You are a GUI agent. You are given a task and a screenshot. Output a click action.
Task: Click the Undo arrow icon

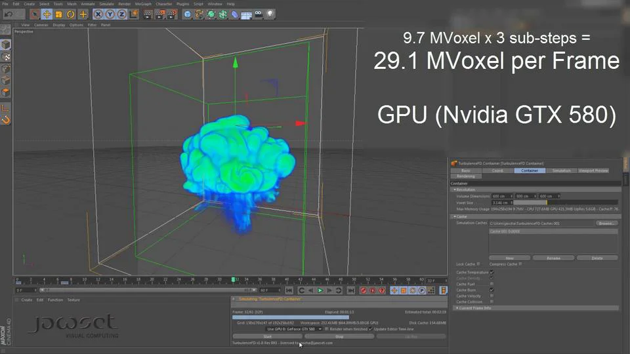8,14
